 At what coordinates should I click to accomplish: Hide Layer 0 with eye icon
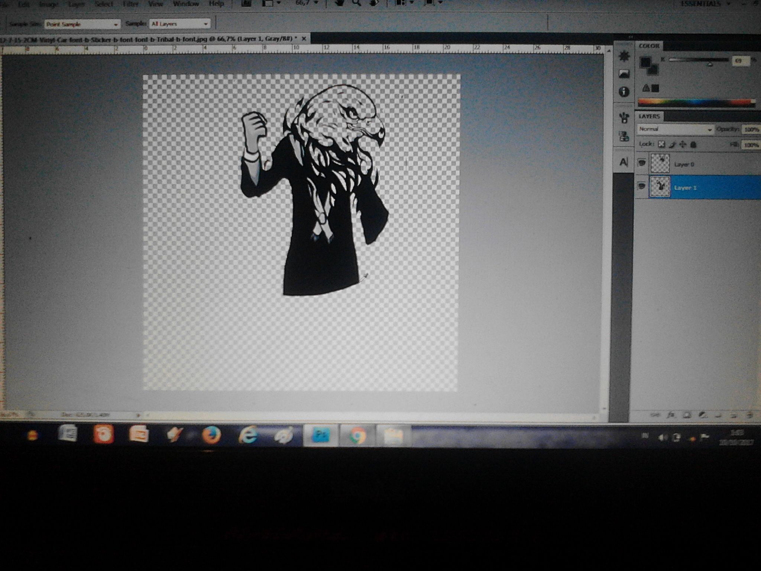coord(642,163)
